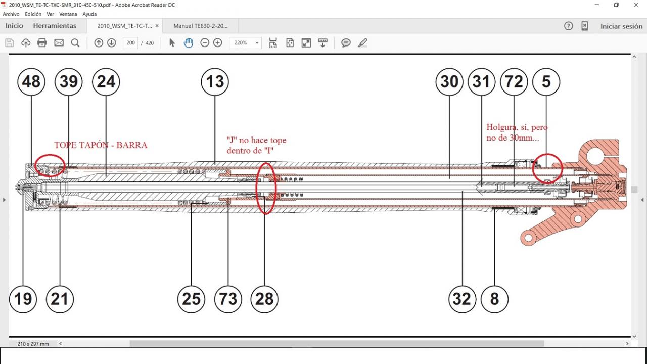The height and width of the screenshot is (364, 647).
Task: Restore down the Acrobat window
Action: click(616, 5)
